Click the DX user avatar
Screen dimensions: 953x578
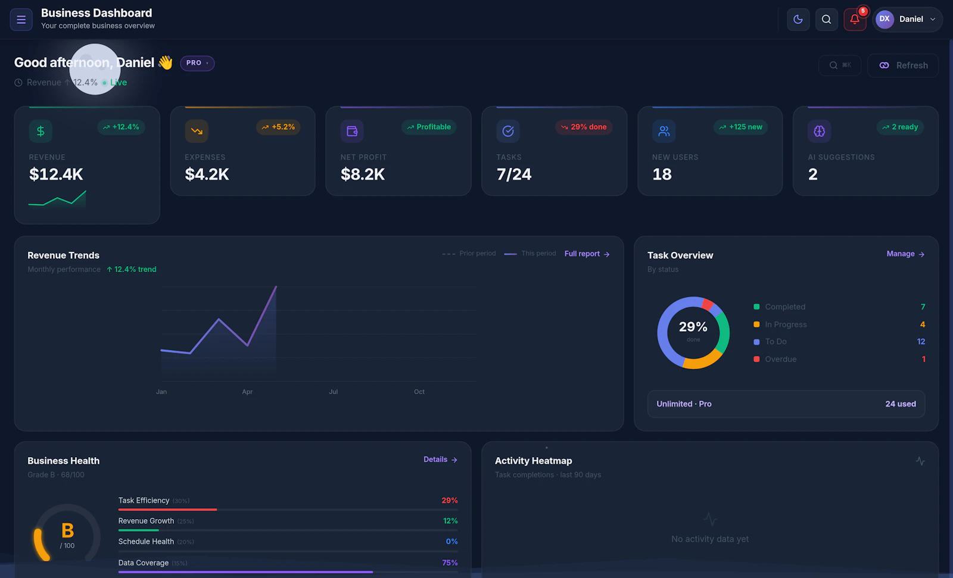885,19
